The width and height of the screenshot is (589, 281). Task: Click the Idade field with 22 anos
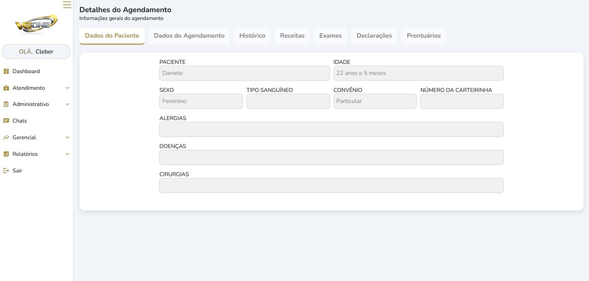(418, 73)
